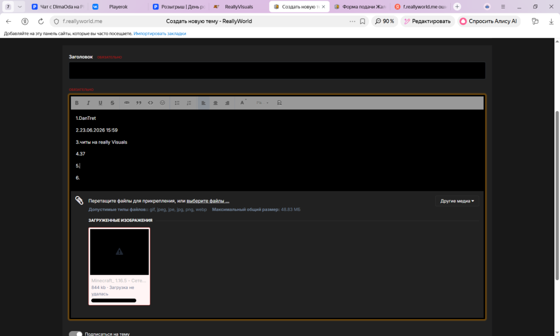This screenshot has height=336, width=560.
Task: Open the font size dropdown
Action: 262,103
